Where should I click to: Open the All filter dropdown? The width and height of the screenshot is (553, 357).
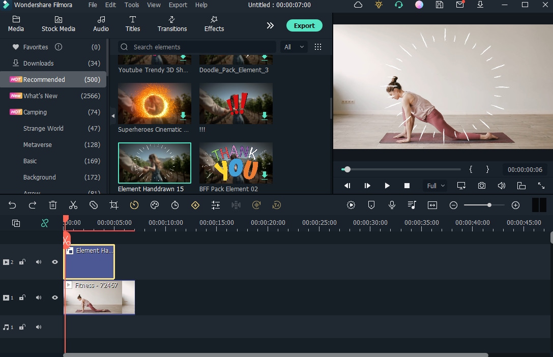[x=294, y=47]
